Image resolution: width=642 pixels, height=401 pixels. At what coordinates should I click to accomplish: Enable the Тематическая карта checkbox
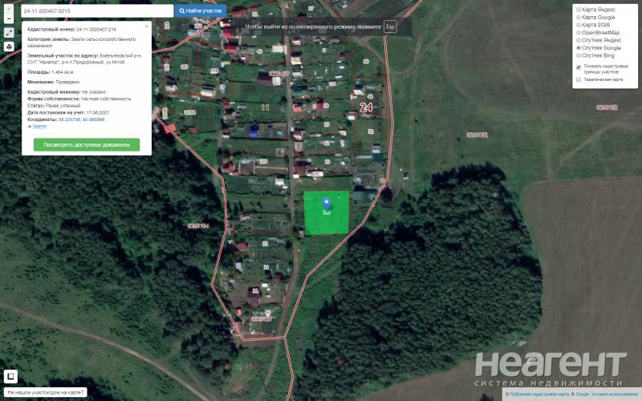(579, 79)
